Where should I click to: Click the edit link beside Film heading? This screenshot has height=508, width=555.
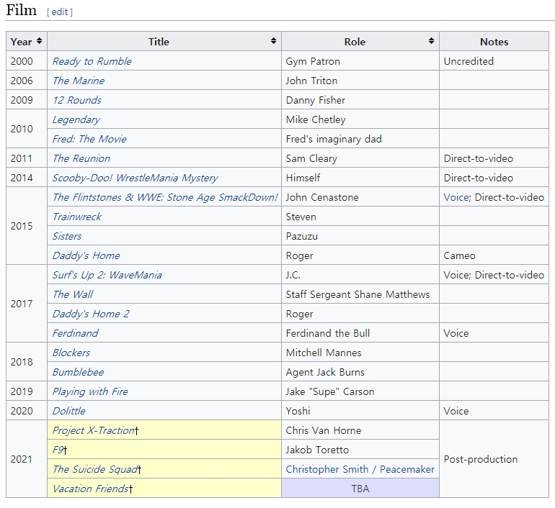(x=59, y=12)
